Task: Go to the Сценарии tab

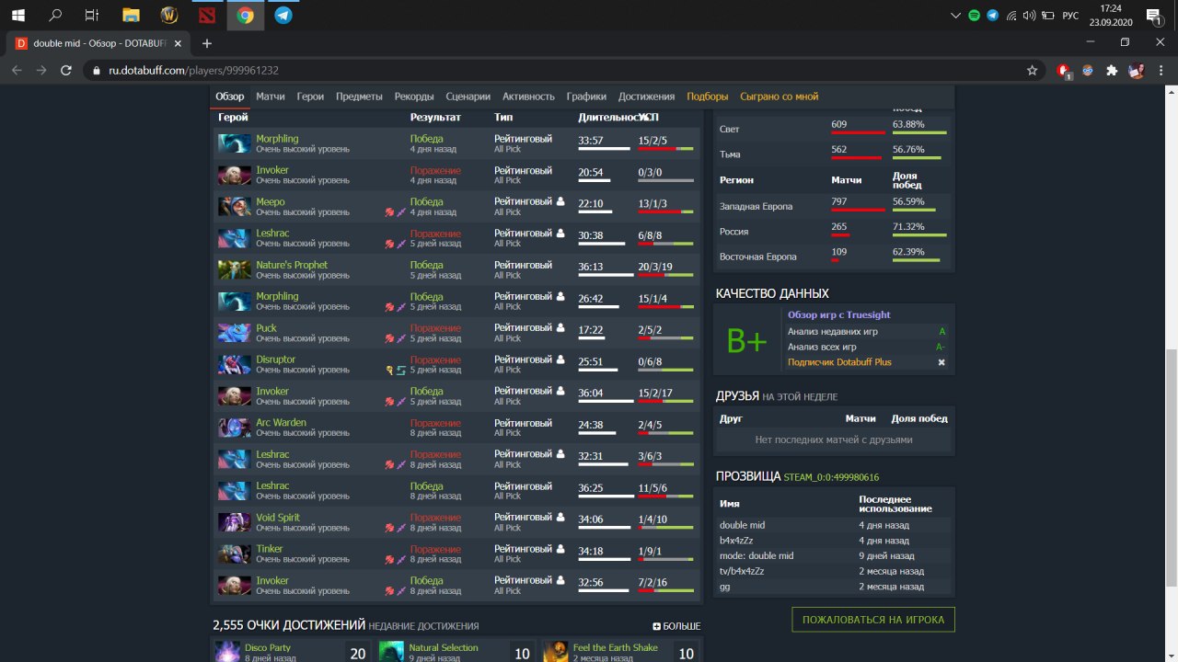Action: click(468, 97)
